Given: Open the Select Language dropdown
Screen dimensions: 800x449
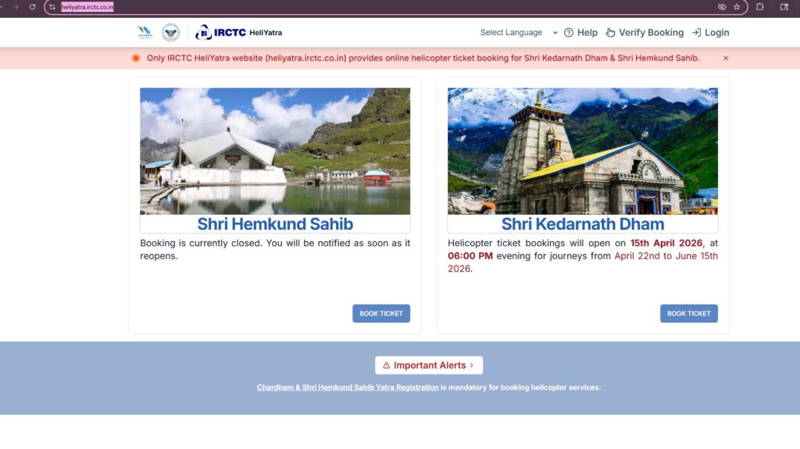Looking at the screenshot, I should tap(519, 32).
